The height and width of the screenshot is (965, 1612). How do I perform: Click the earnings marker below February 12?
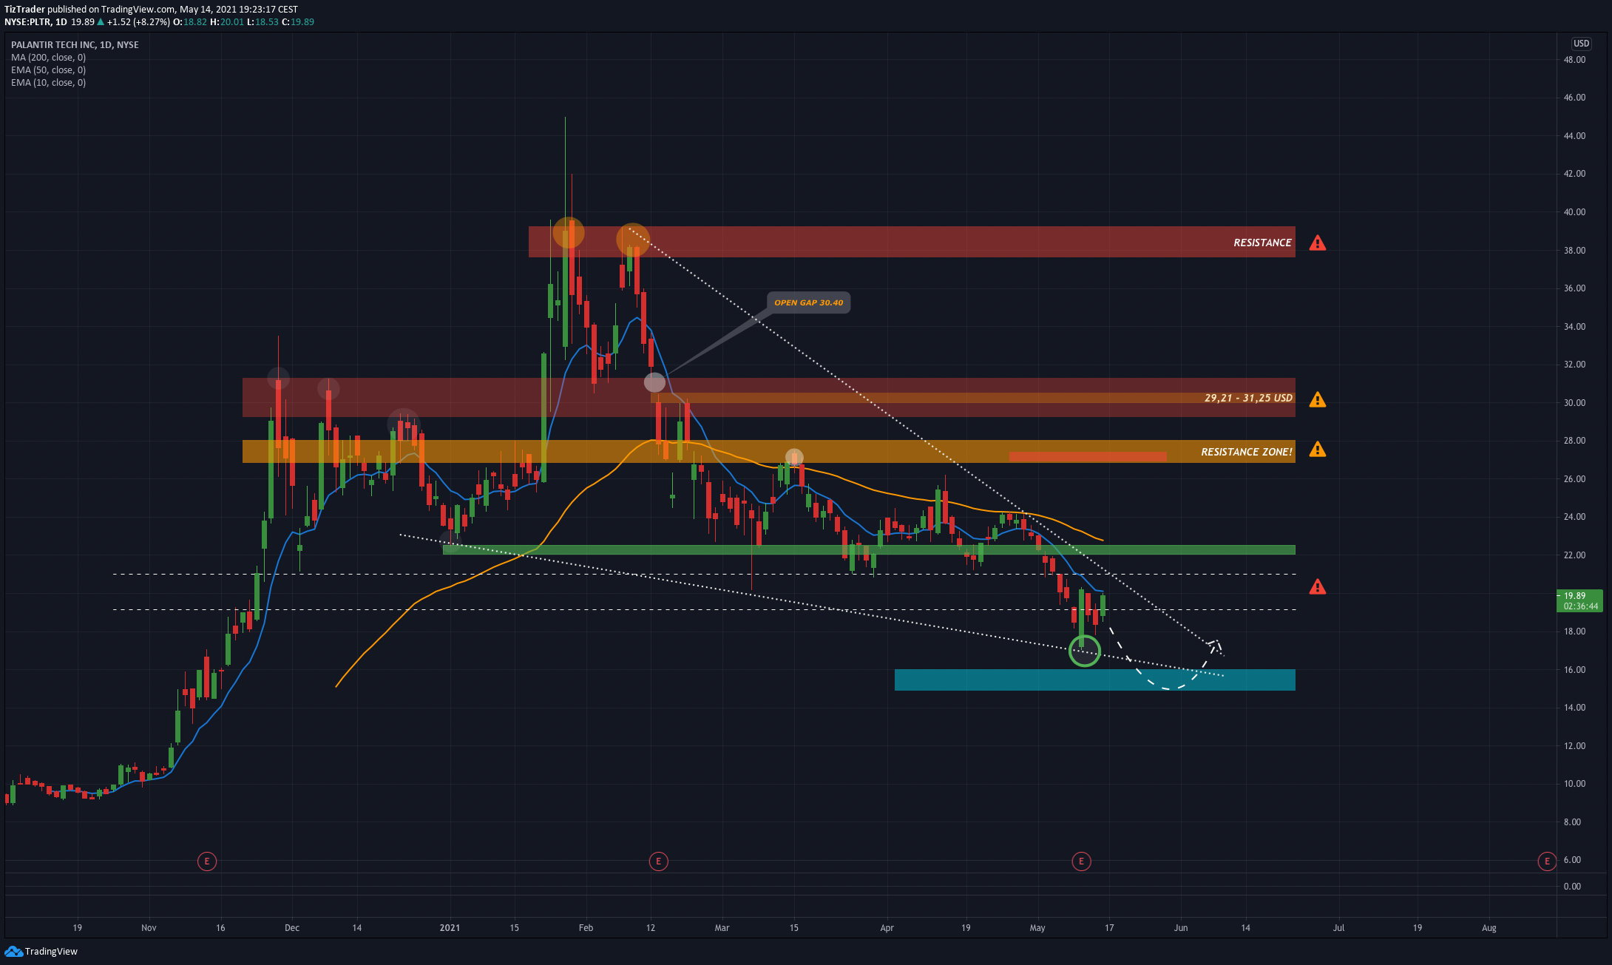click(x=658, y=861)
